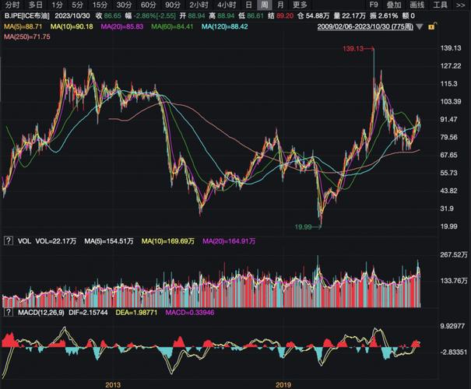This screenshot has width=471, height=389.
Task: Toggle the 叠加 overlay option
Action: point(395,5)
